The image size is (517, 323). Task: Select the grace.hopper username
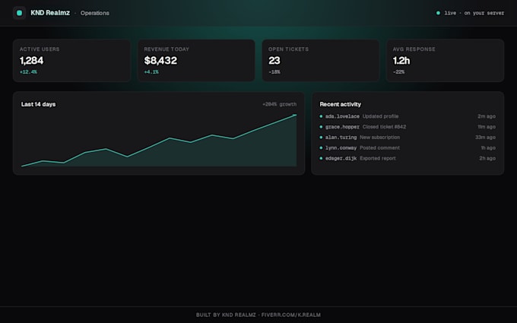342,127
